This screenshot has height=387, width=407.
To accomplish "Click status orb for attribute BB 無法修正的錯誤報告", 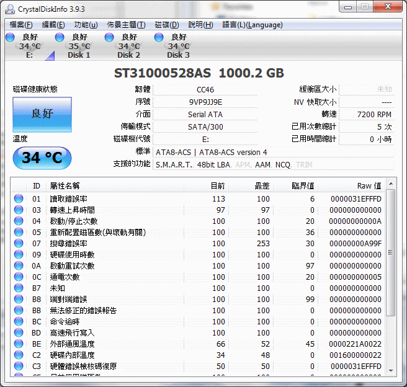I will pyautogui.click(x=19, y=310).
